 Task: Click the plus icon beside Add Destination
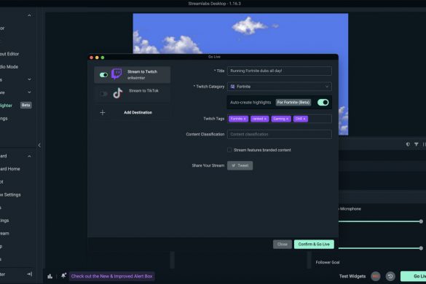click(103, 113)
